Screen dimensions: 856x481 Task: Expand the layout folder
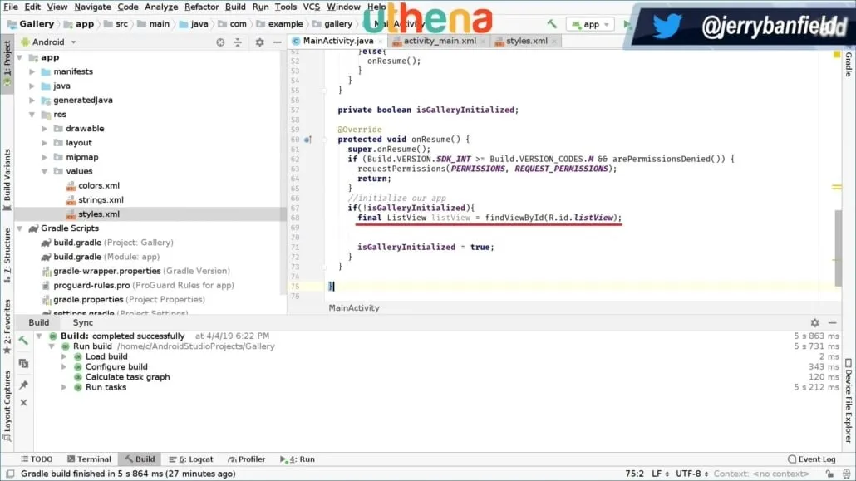44,143
